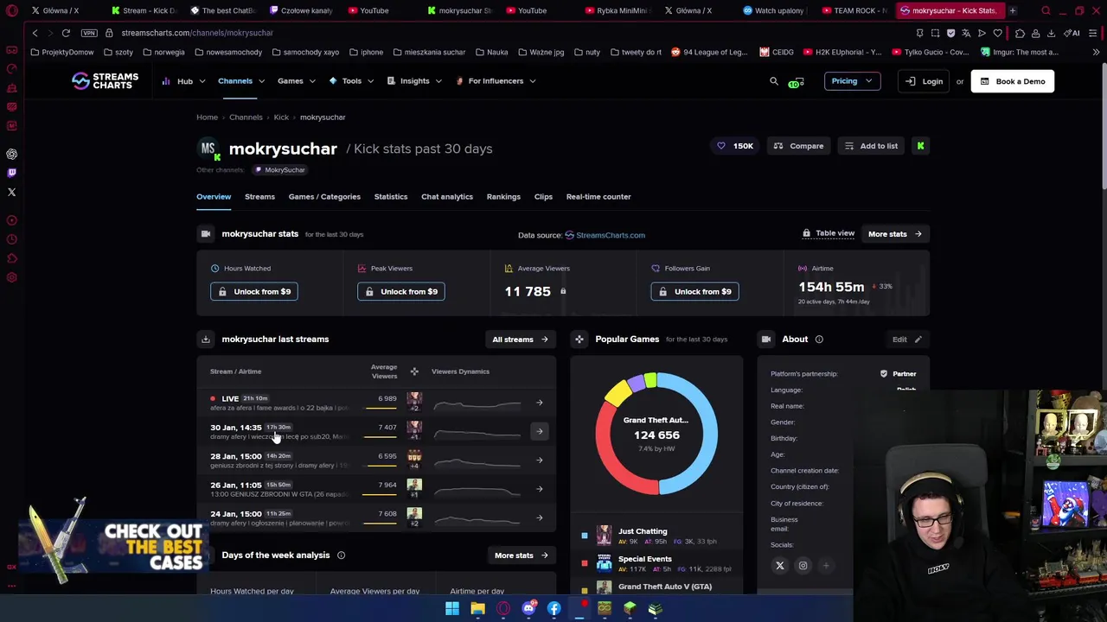Switch to the Table view
Image resolution: width=1107 pixels, height=622 pixels.
coord(829,233)
